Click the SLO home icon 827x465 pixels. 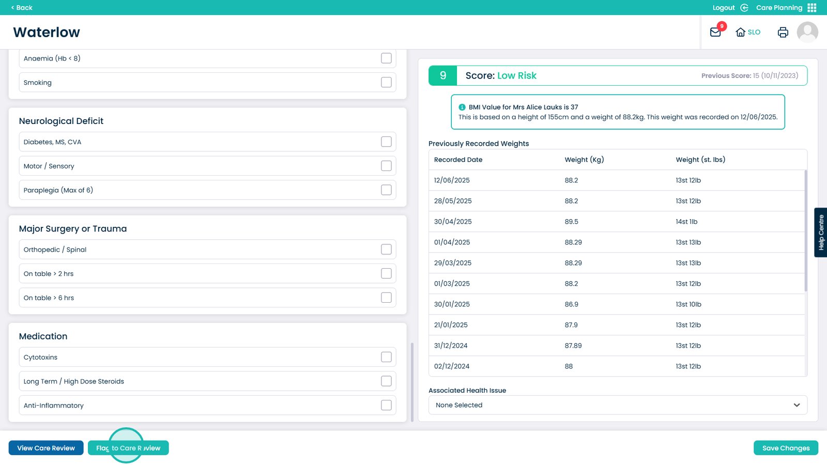(741, 32)
